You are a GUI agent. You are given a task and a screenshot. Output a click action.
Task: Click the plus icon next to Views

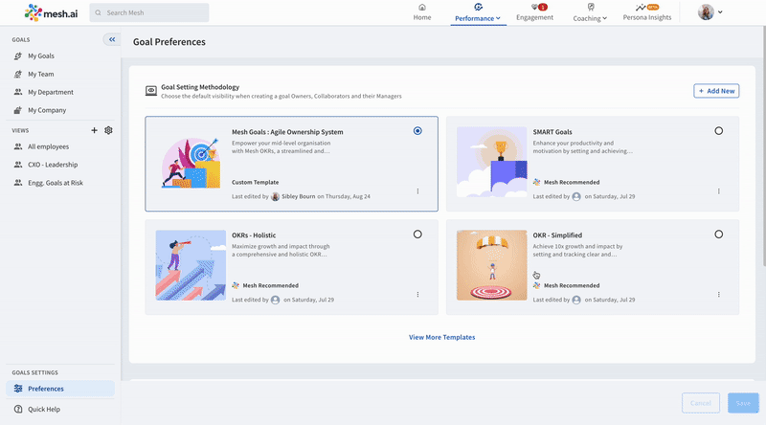pyautogui.click(x=94, y=130)
